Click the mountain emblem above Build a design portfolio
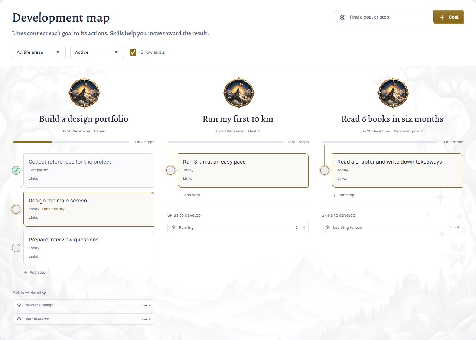 click(85, 93)
